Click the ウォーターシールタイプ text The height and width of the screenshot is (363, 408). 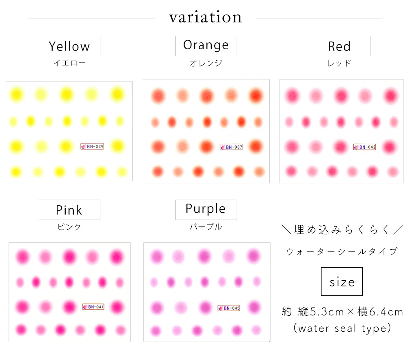(342, 251)
